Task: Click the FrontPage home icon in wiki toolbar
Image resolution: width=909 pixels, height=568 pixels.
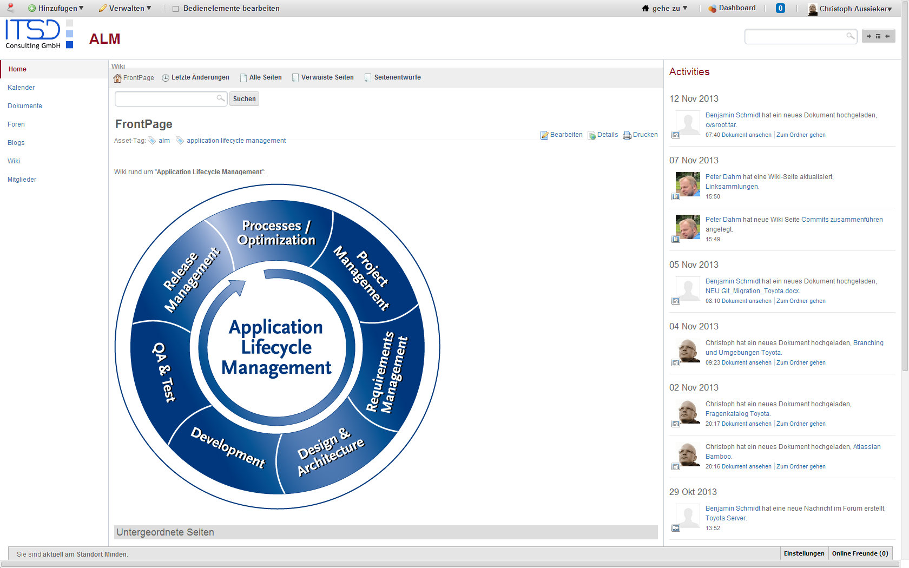Action: tap(117, 78)
